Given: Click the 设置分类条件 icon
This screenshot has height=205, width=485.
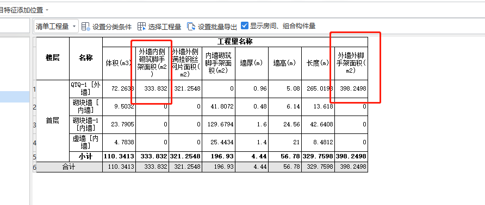Looking at the screenshot, I should 86,27.
